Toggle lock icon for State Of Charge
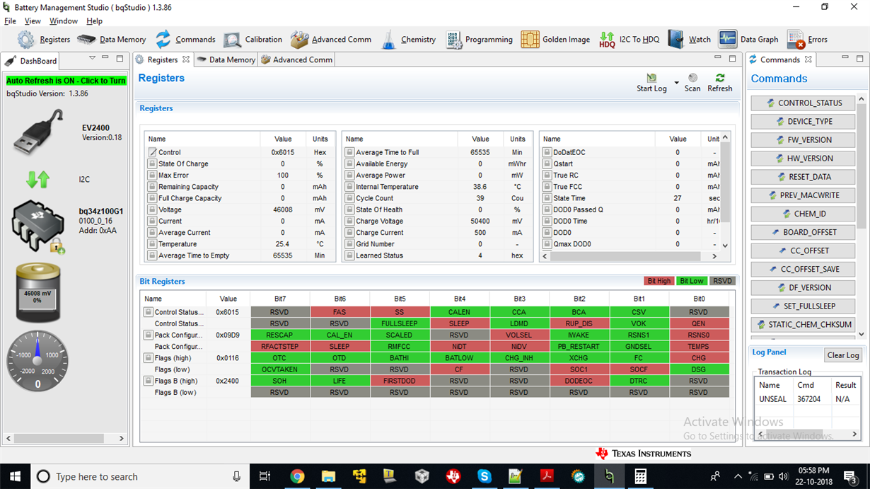 click(x=152, y=163)
